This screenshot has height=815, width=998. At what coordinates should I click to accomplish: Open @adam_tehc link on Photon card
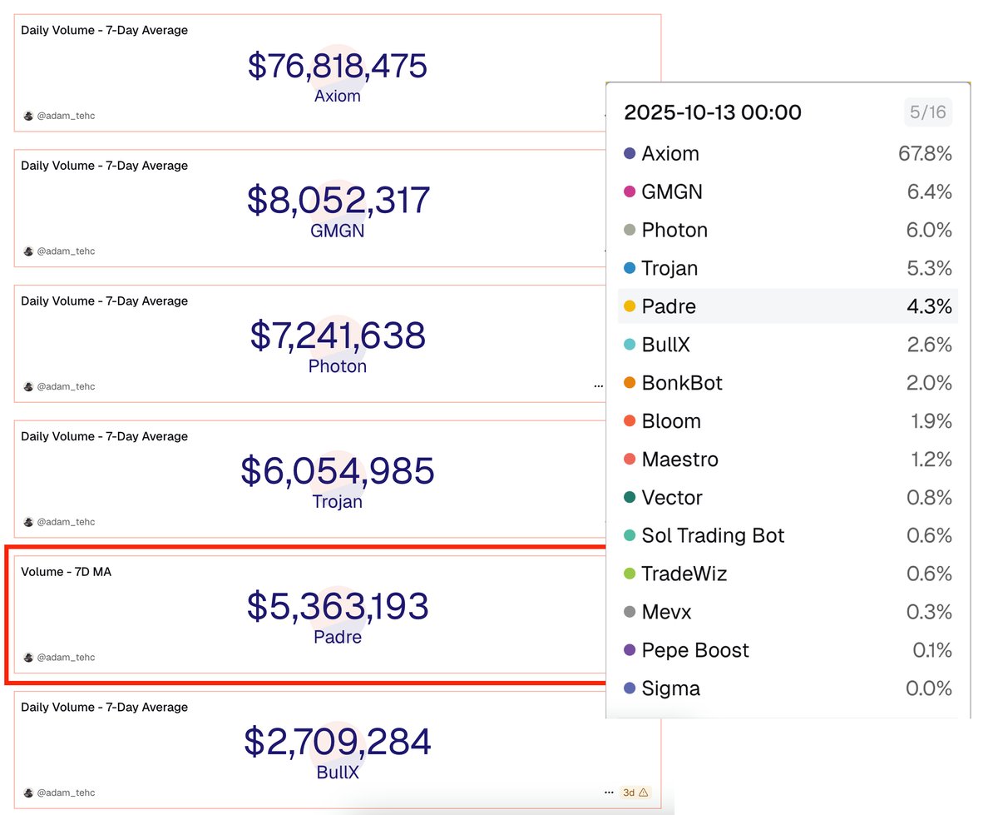click(66, 386)
